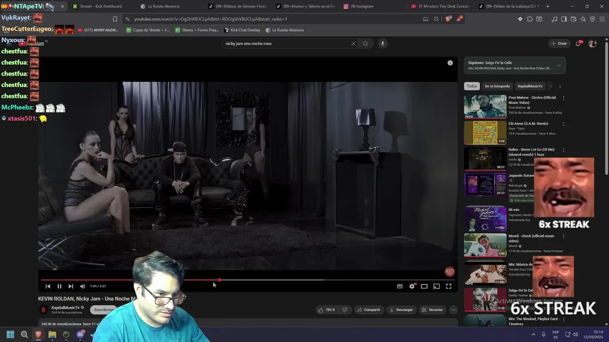The width and height of the screenshot is (609, 342).
Task: Select the Todos filter chip
Action: 471,86
